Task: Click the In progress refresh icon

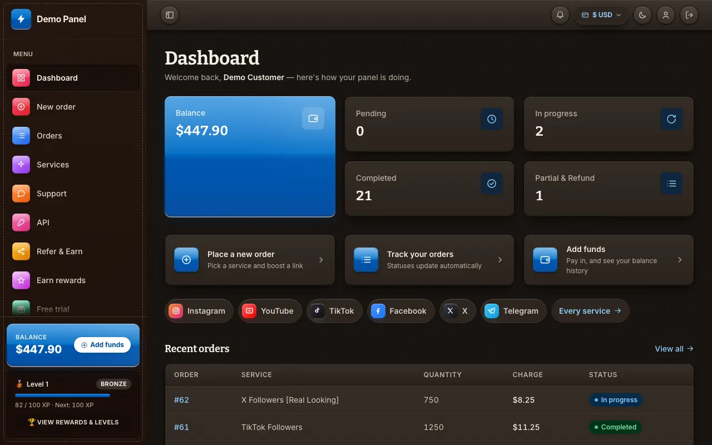Action: [671, 119]
